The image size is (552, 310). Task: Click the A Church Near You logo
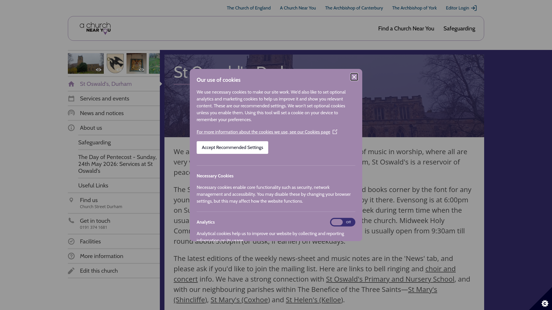point(95,28)
